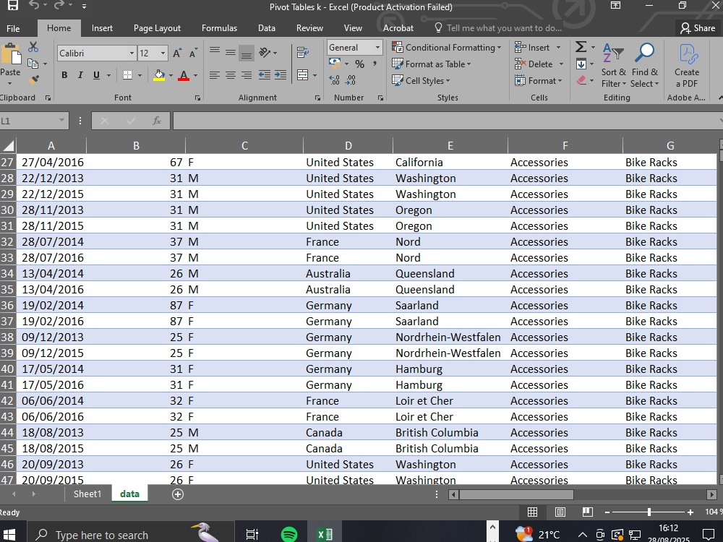Add a new sheet with plus icon
723x542 pixels.
(x=178, y=494)
